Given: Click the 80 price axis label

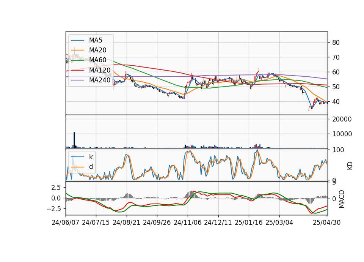Looking at the screenshot, I should click(x=336, y=43).
